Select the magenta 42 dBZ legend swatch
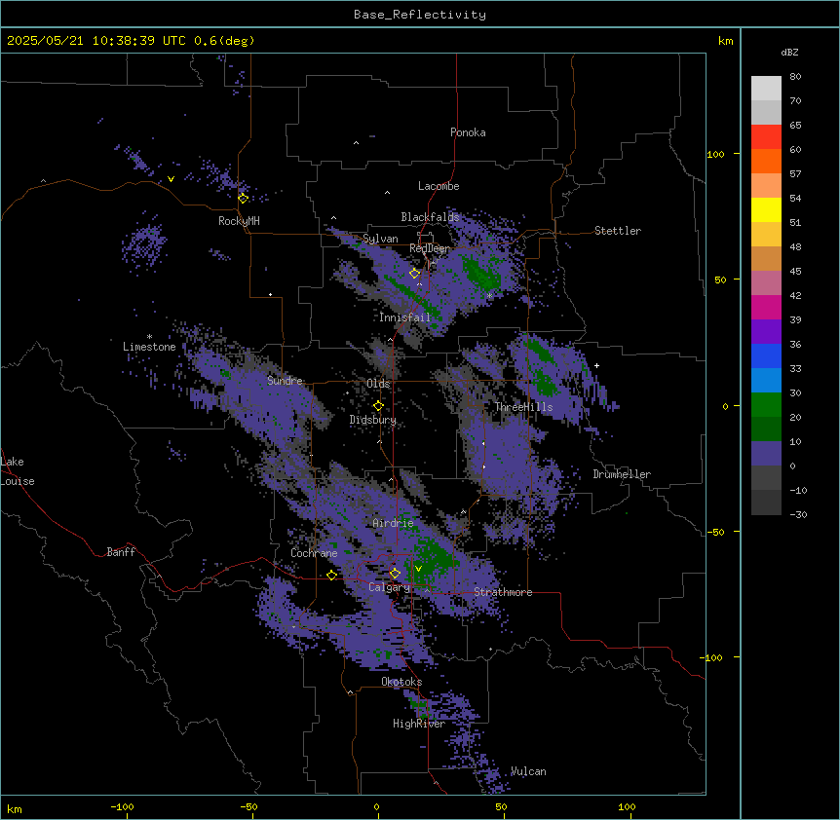 [x=766, y=307]
